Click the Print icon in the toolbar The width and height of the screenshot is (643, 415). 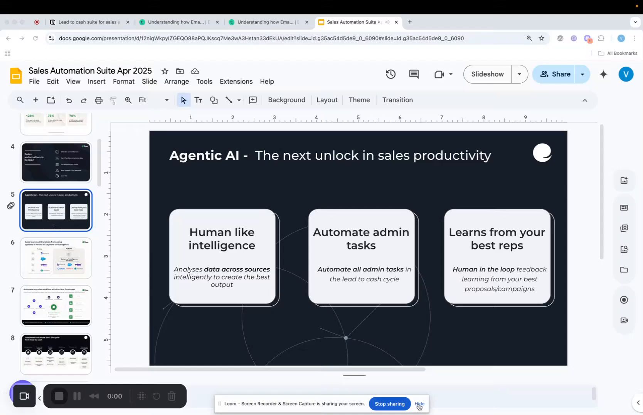[x=98, y=100]
